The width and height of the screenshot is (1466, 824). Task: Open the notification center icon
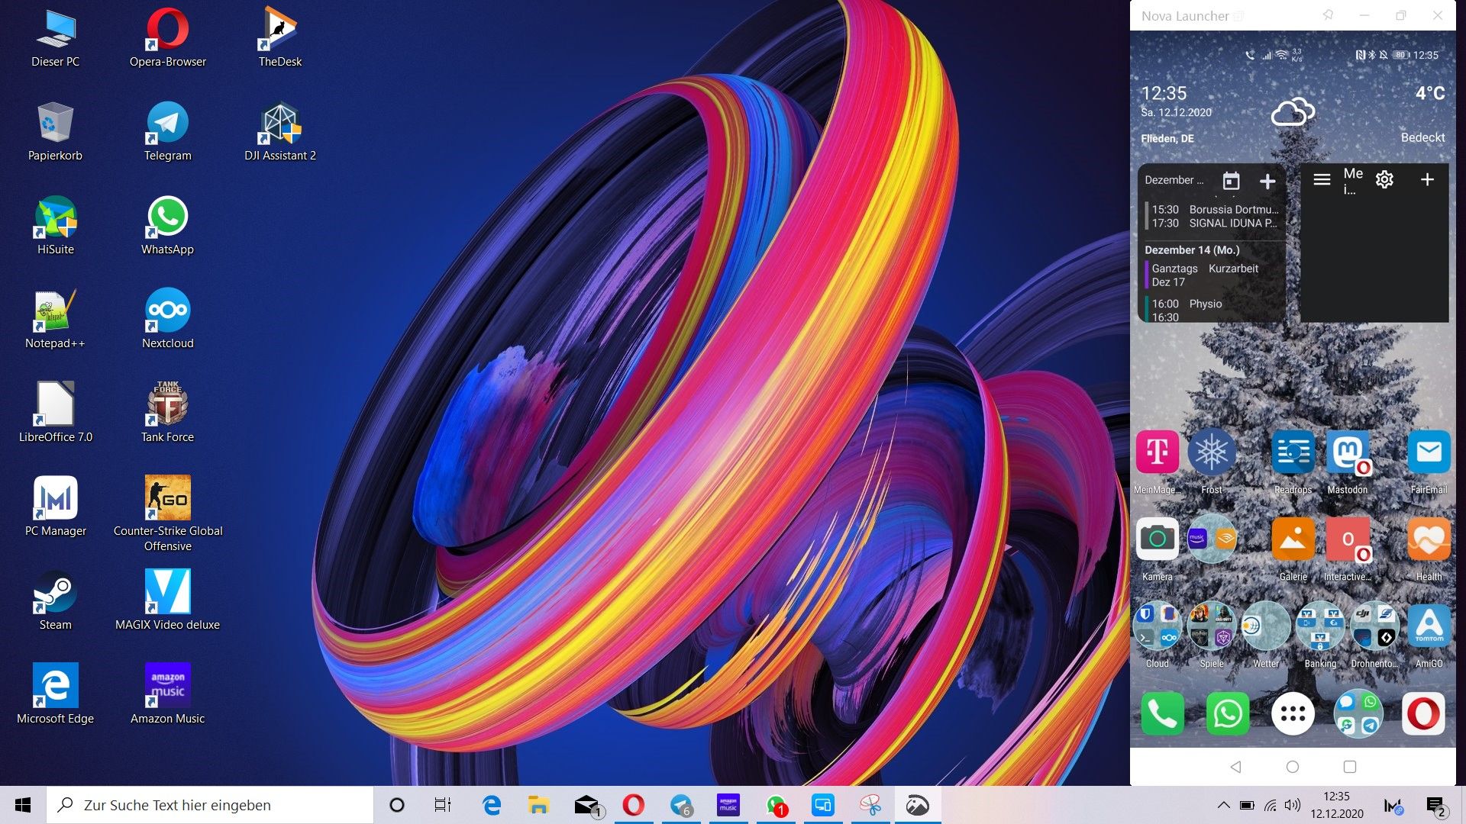tap(1436, 806)
